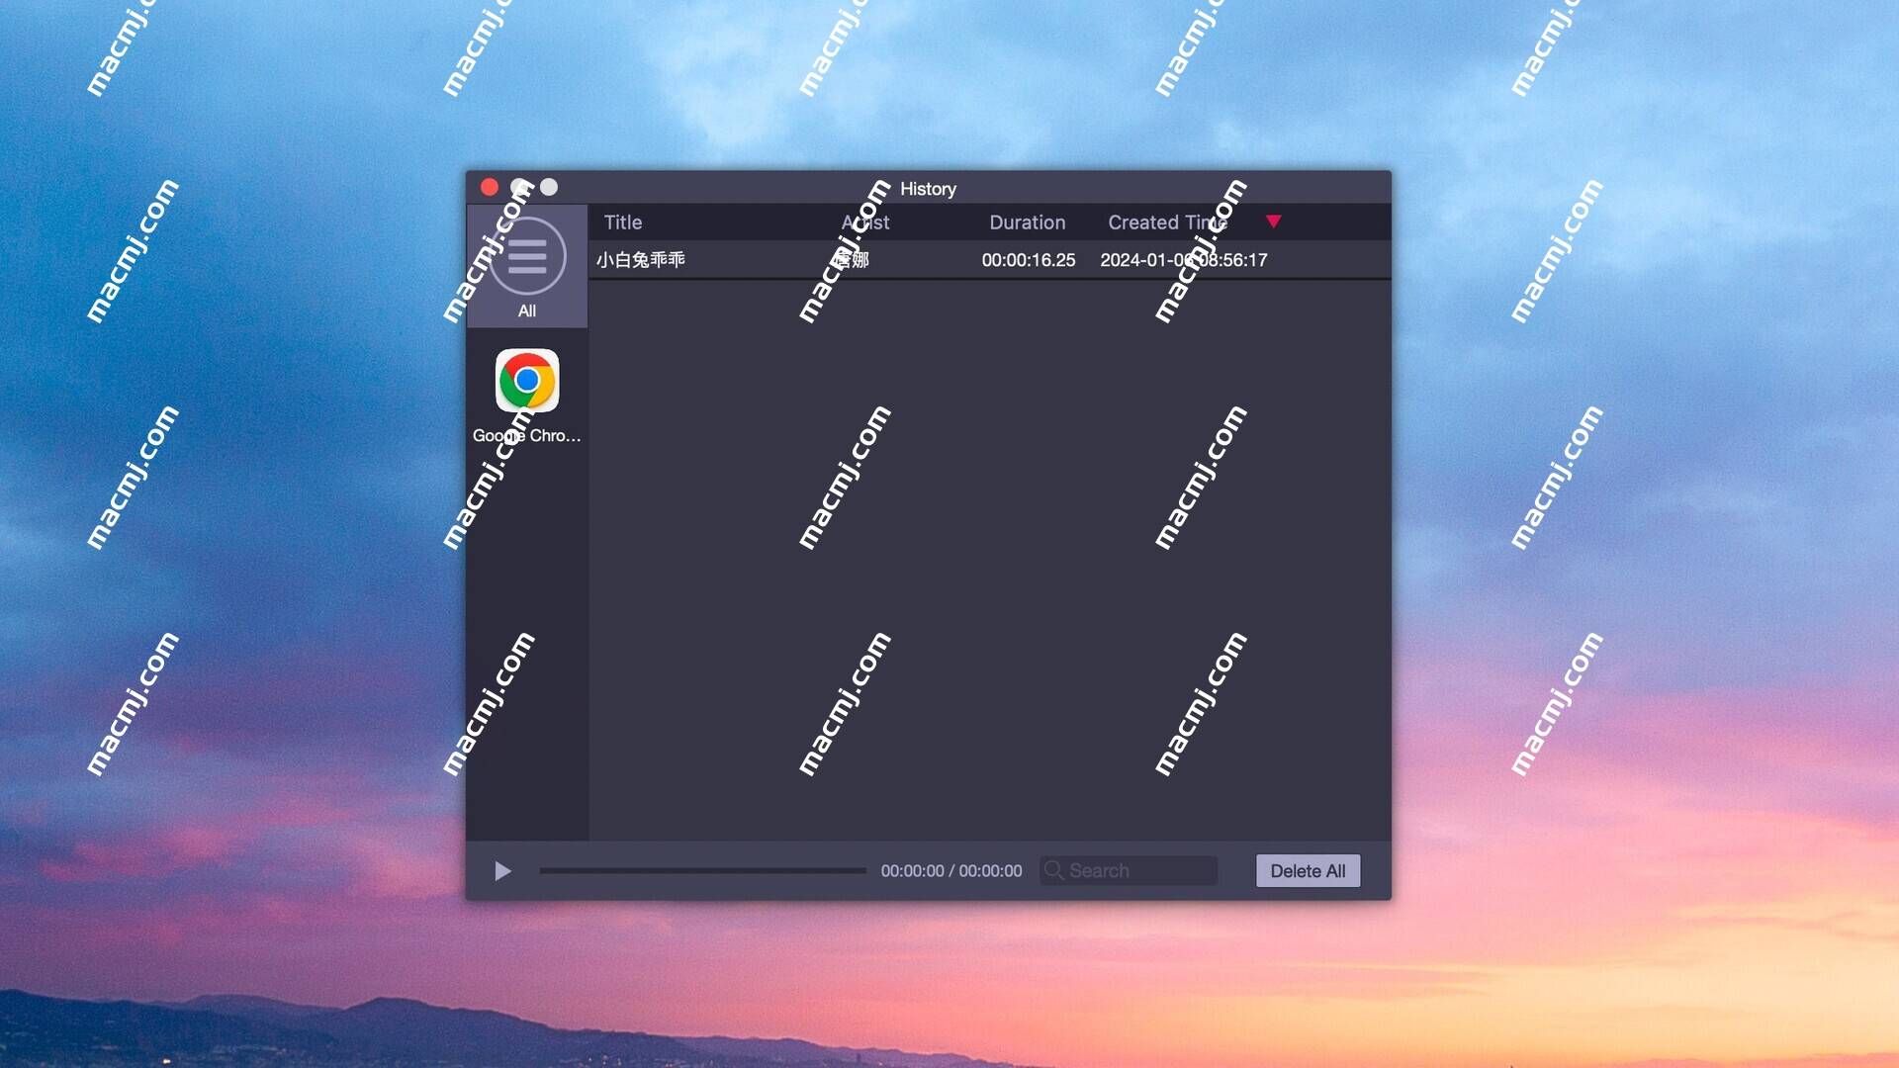The width and height of the screenshot is (1899, 1068).
Task: Click the Title column to sort
Action: coord(622,221)
